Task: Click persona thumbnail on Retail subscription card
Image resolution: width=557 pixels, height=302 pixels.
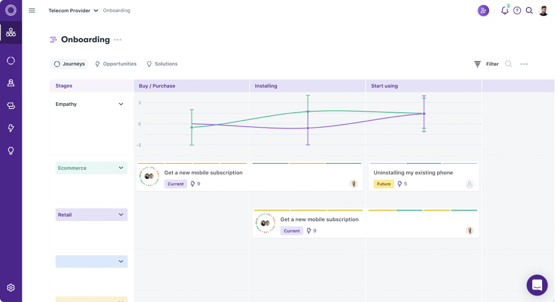Action: [x=266, y=223]
